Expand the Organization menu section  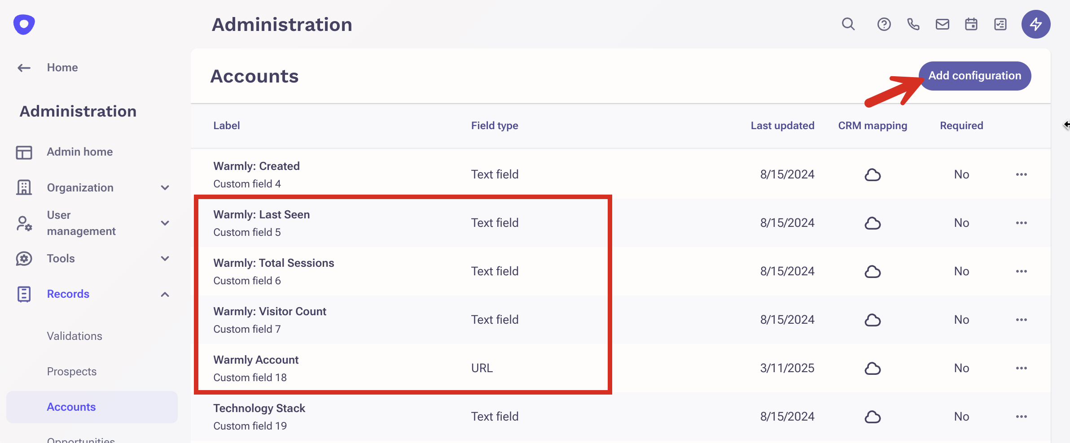tap(165, 188)
